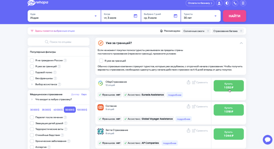Open the chat bubble widget
This screenshot has width=274, height=149.
(x=267, y=140)
